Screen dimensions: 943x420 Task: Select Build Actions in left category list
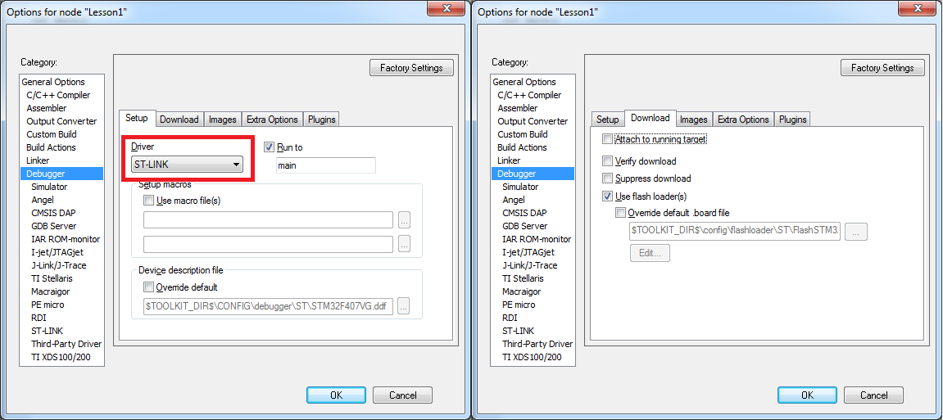point(51,147)
